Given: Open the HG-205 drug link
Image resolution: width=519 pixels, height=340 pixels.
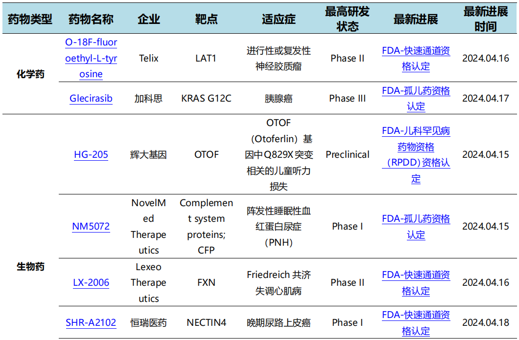Looking at the screenshot, I should 90,154.
